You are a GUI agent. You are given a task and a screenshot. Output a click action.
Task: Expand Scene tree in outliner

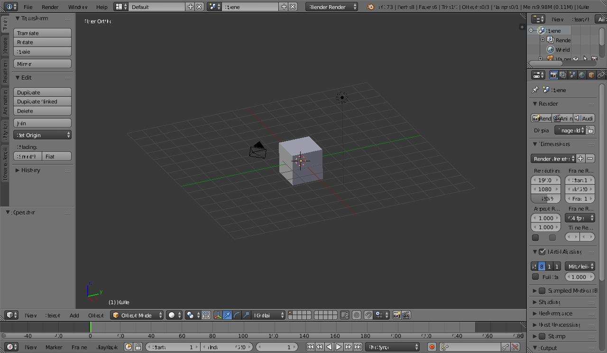(531, 30)
